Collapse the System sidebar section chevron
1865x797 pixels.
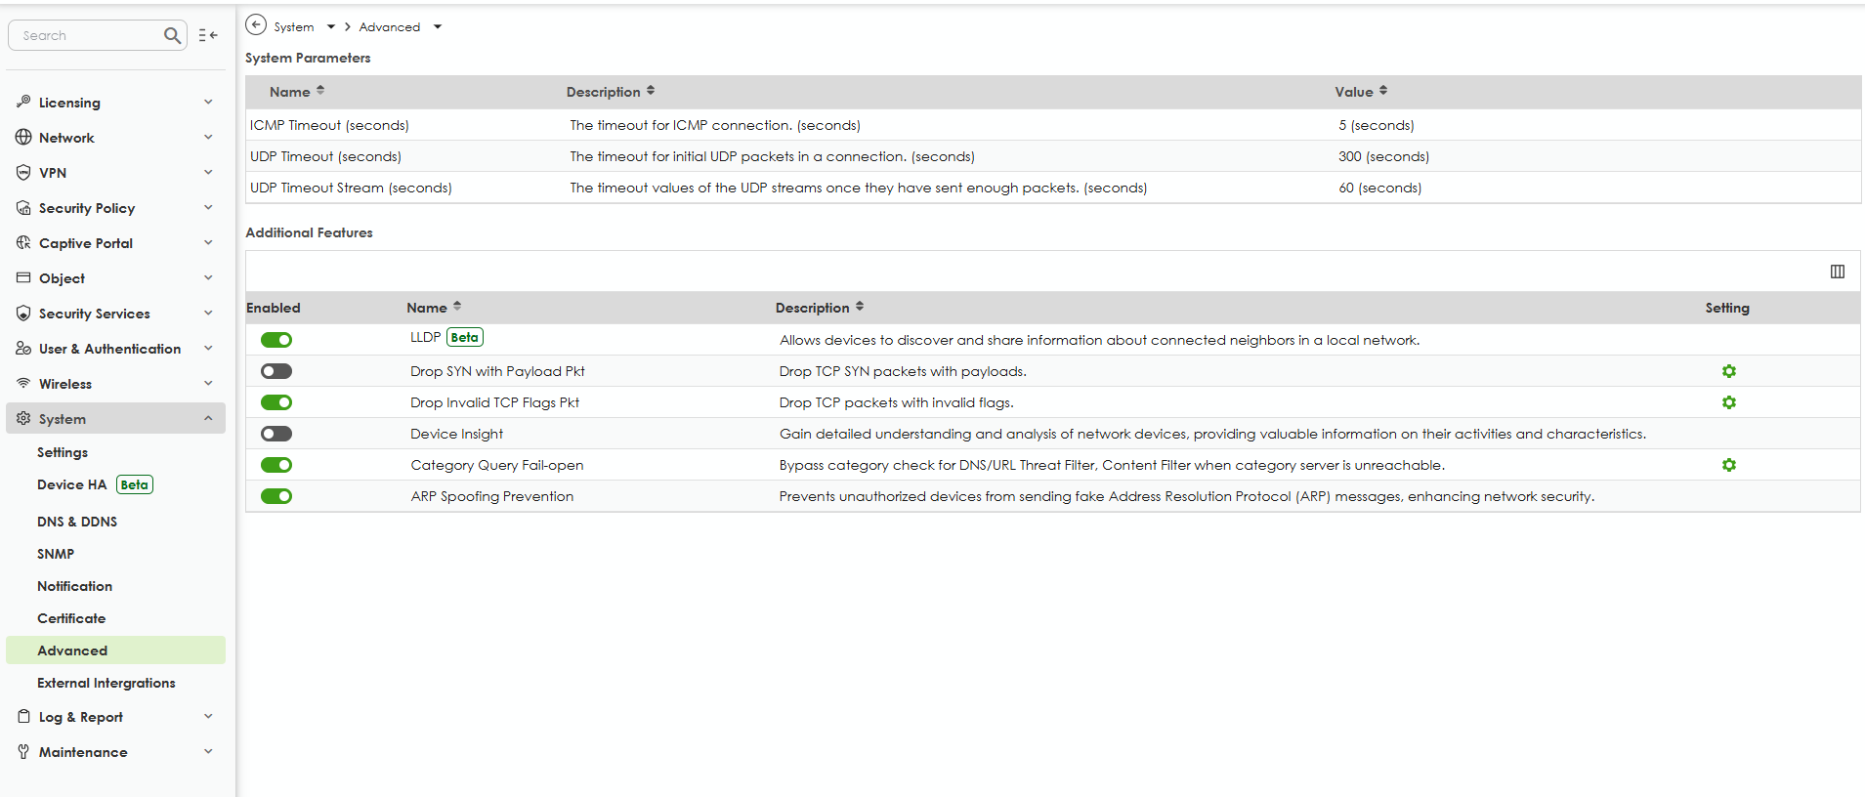tap(208, 419)
